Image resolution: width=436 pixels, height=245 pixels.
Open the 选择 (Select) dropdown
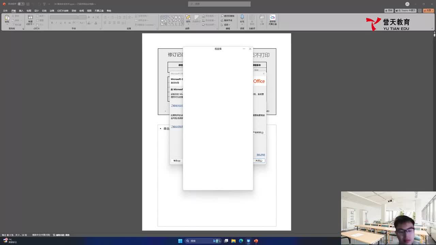pyautogui.click(x=225, y=25)
